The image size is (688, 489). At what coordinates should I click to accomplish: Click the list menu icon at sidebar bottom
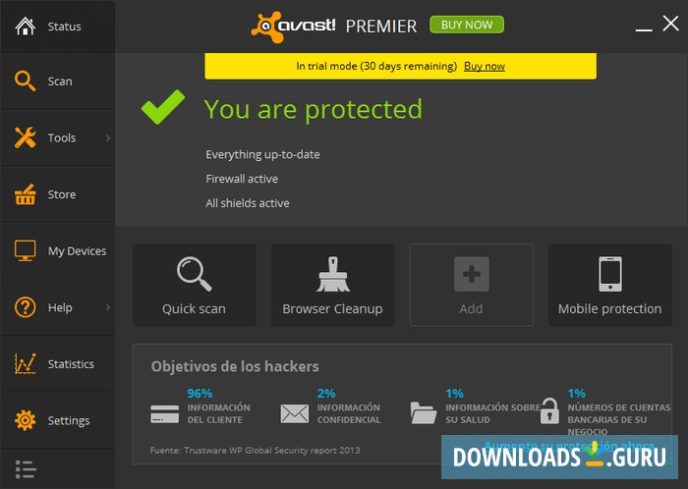tap(26, 469)
